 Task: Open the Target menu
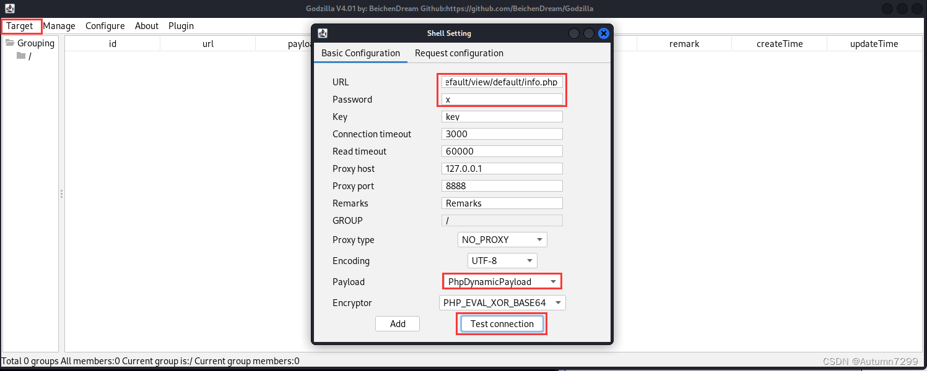pyautogui.click(x=20, y=26)
